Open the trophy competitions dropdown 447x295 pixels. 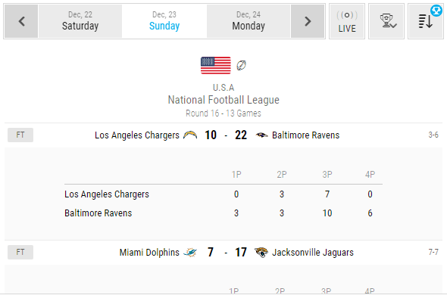pyautogui.click(x=386, y=21)
